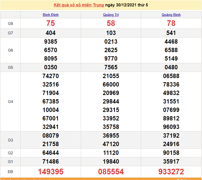
Task: Click Bình Định G8 result 75
Action: pos(51,23)
